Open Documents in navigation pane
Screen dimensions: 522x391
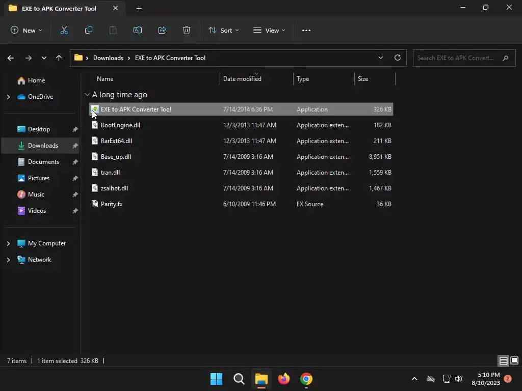click(x=43, y=162)
